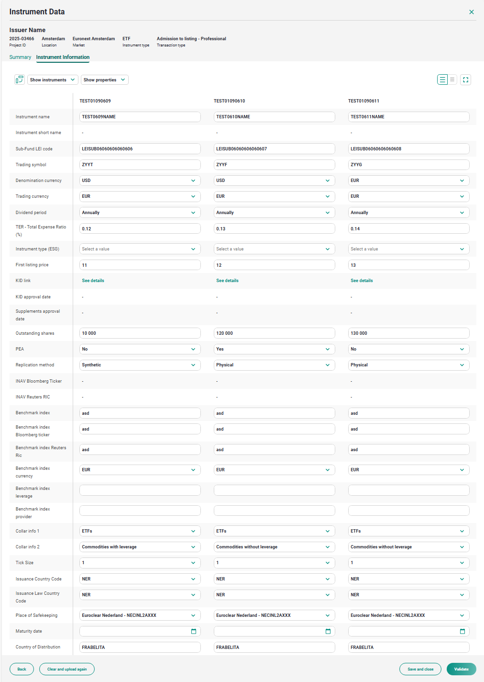Click the TEST0610NAME instrument name field
Screen dimensions: 484x682
tap(274, 117)
